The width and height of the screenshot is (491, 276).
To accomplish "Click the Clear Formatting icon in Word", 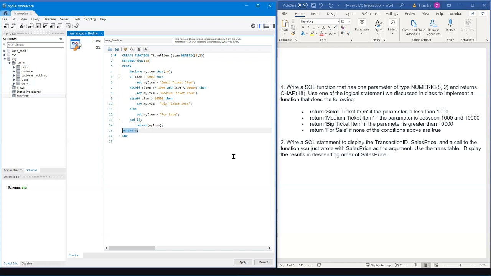I will [343, 28].
